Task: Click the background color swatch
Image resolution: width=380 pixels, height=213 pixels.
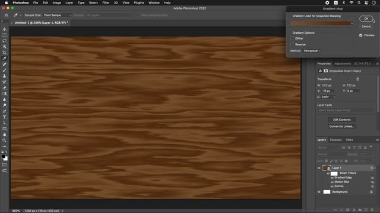Action: point(6,159)
